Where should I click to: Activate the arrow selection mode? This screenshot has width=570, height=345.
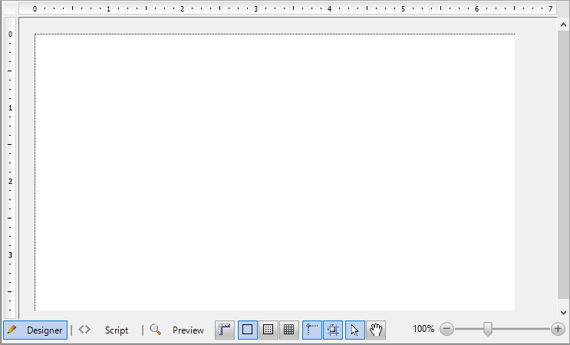(x=354, y=330)
